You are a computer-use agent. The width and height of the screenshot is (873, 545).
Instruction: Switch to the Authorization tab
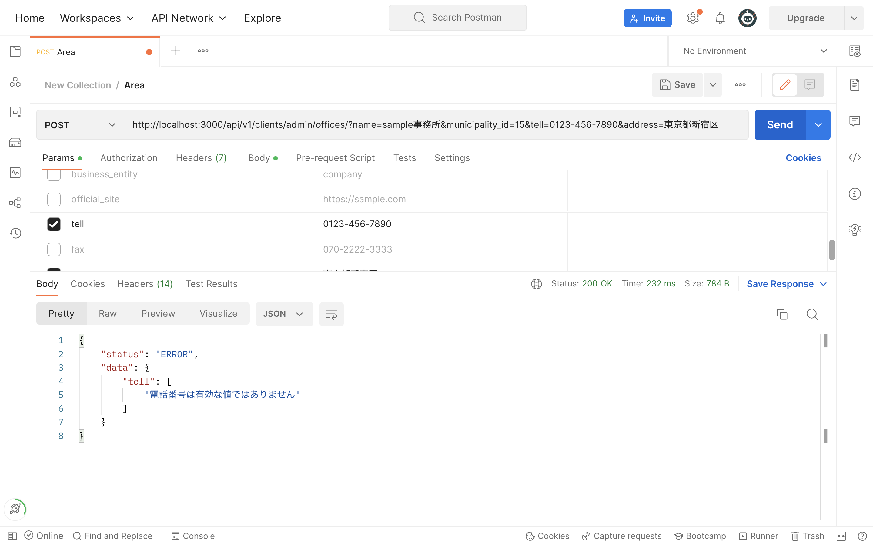129,158
